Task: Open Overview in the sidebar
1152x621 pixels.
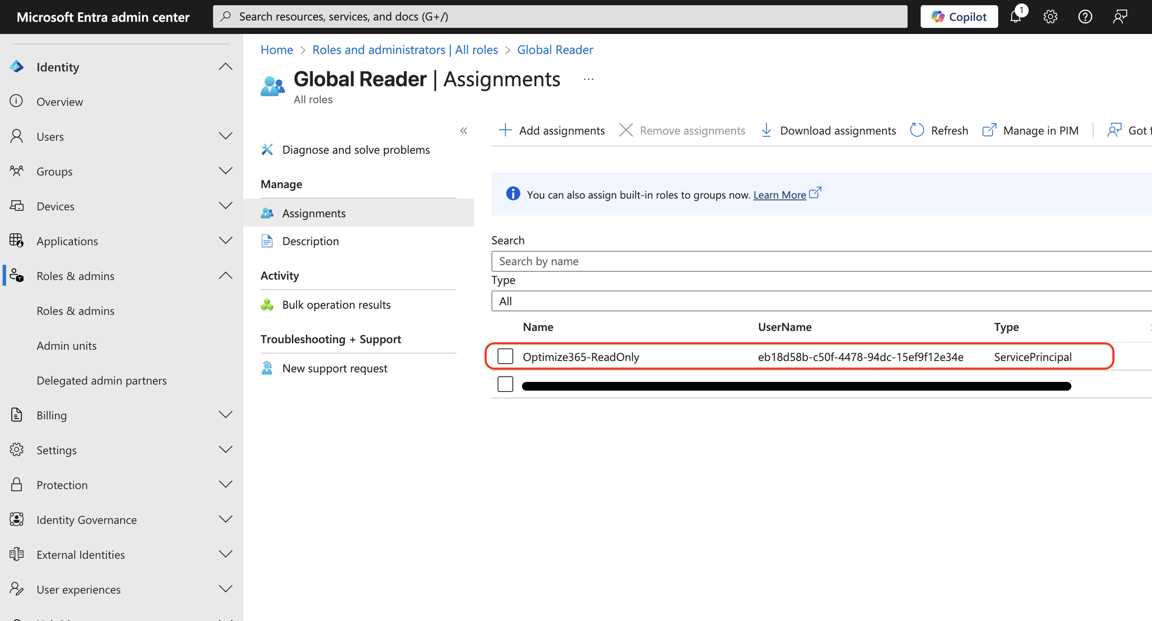Action: point(60,101)
